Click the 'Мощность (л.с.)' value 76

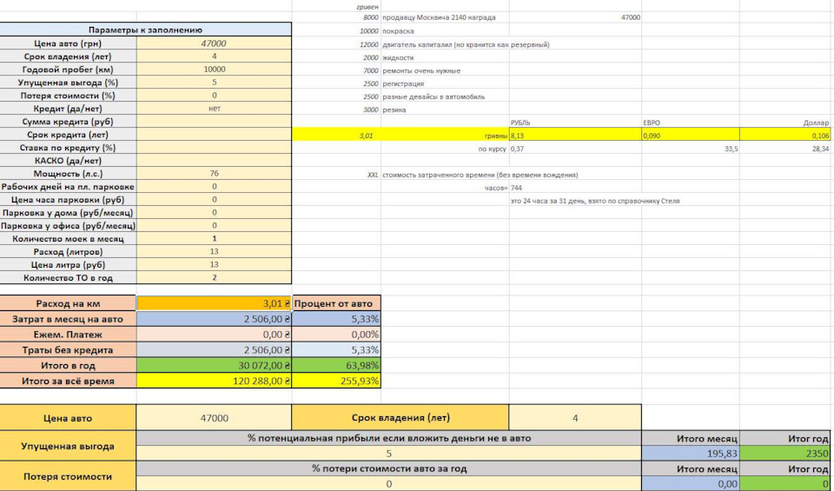(x=214, y=174)
